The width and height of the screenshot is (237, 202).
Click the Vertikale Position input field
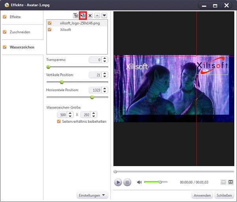coord(95,75)
